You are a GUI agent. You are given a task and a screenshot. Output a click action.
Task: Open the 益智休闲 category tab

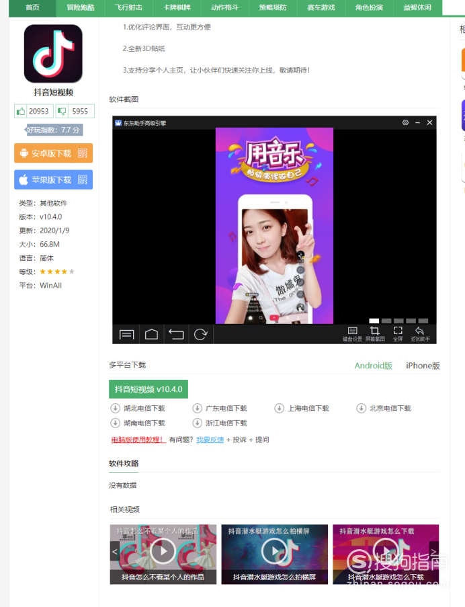417,7
